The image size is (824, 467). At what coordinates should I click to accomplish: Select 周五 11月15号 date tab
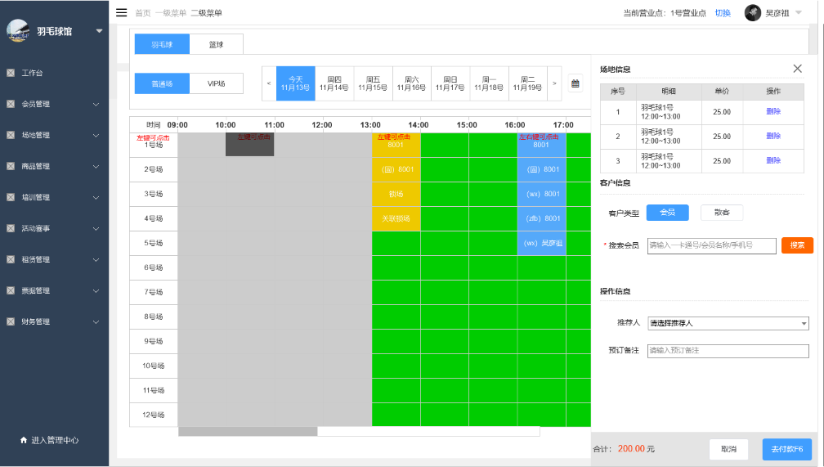click(373, 83)
